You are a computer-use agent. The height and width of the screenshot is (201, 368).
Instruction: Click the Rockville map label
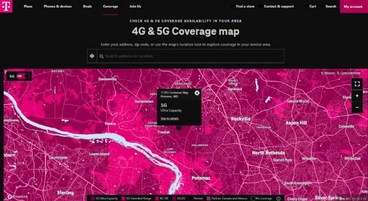pyautogui.click(x=241, y=119)
